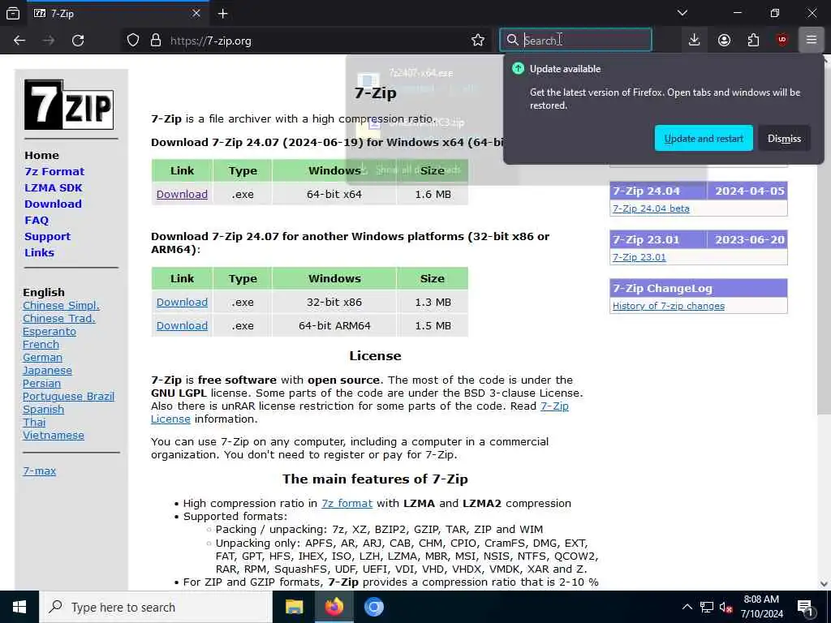Click Update and restart button
Image resolution: width=831 pixels, height=623 pixels.
pos(704,138)
